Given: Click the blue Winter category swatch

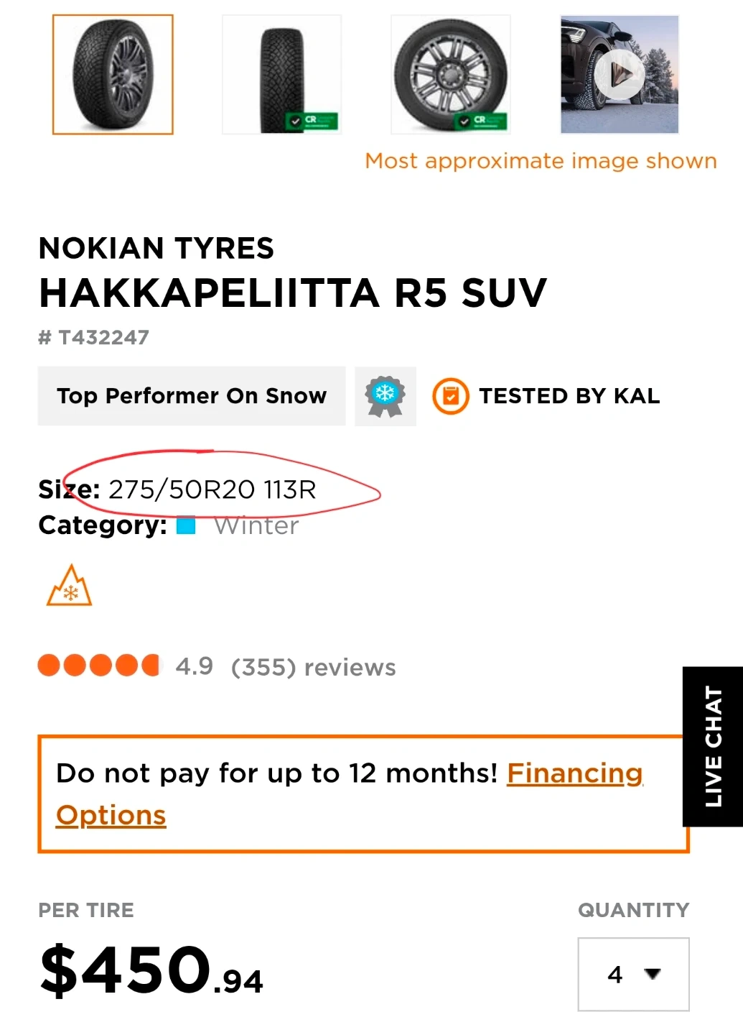Looking at the screenshot, I should 186,526.
